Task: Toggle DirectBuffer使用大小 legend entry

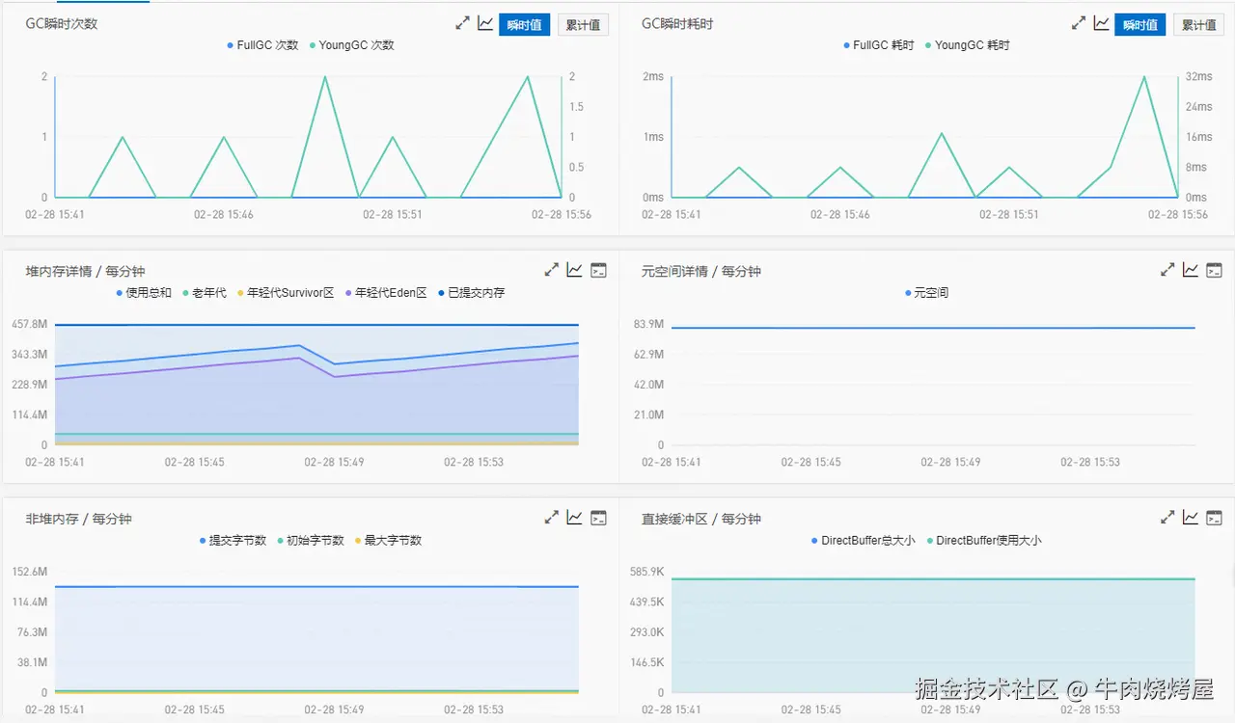Action: point(983,540)
